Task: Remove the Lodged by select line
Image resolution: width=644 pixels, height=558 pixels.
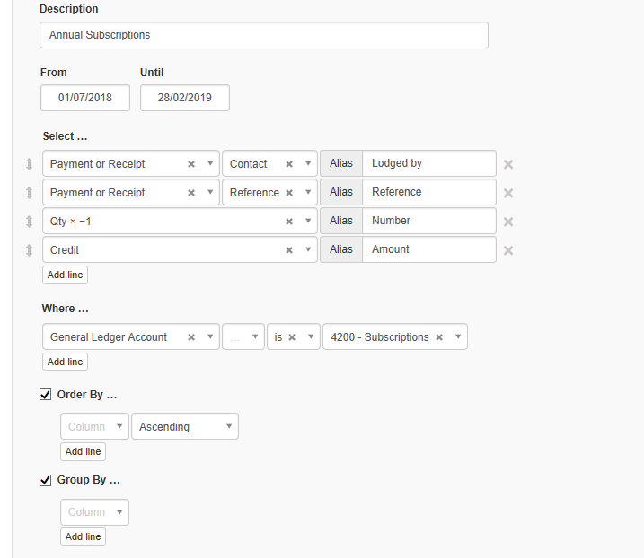Action: 508,164
